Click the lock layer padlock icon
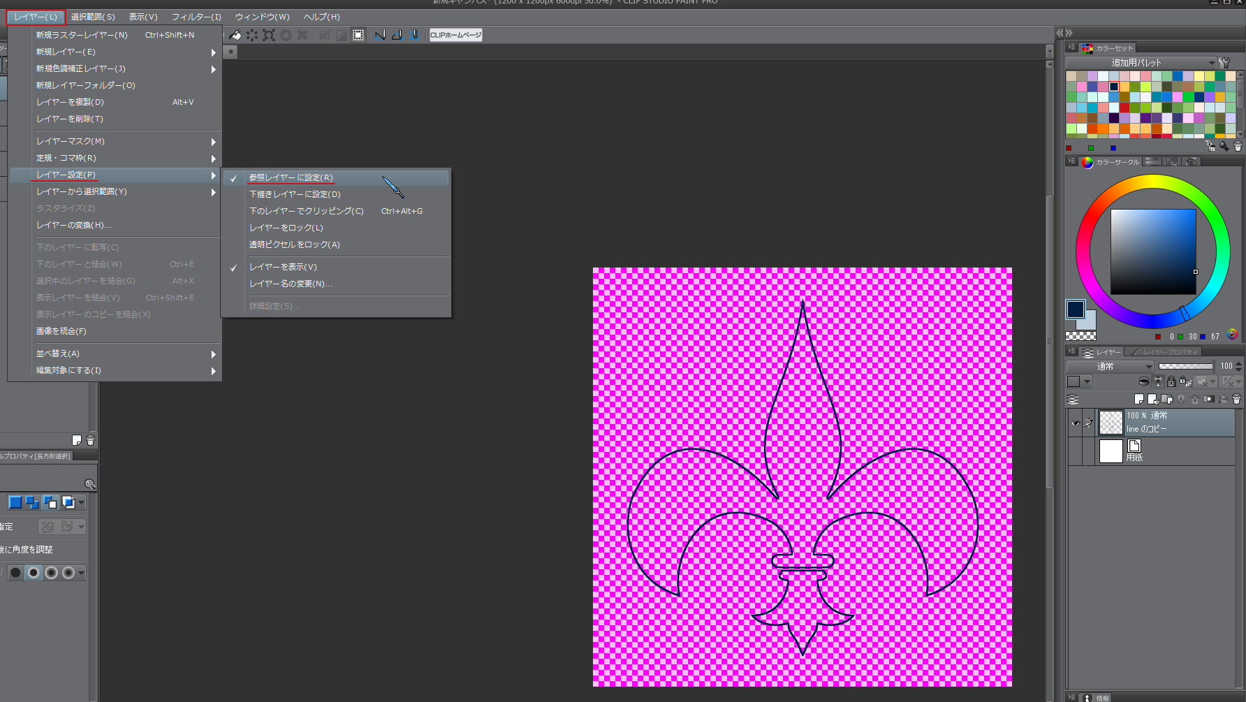This screenshot has height=702, width=1246. [1171, 381]
